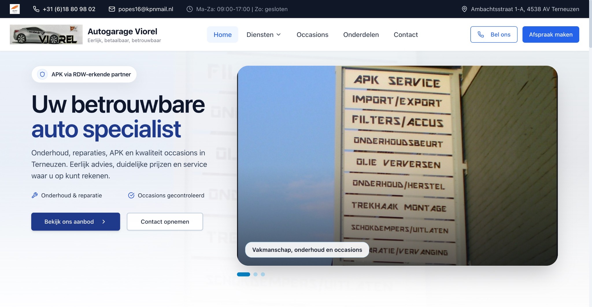Click the blue heading auto specialist
This screenshot has height=307, width=592.
(106, 129)
